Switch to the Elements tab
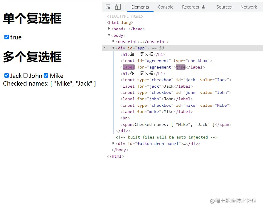Image resolution: width=263 pixels, height=210 pixels. click(x=140, y=7)
